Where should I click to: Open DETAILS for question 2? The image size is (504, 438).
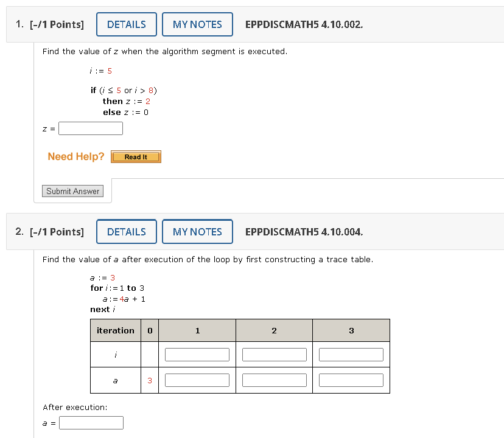click(126, 232)
